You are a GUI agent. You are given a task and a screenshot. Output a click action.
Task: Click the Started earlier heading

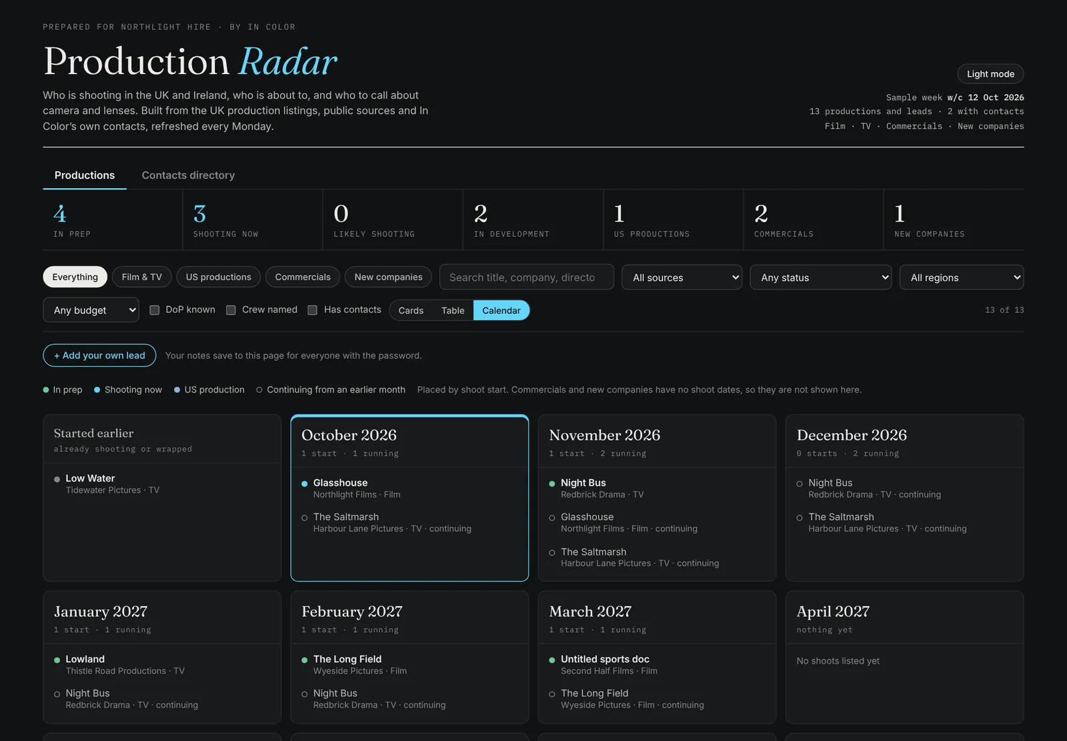click(93, 434)
